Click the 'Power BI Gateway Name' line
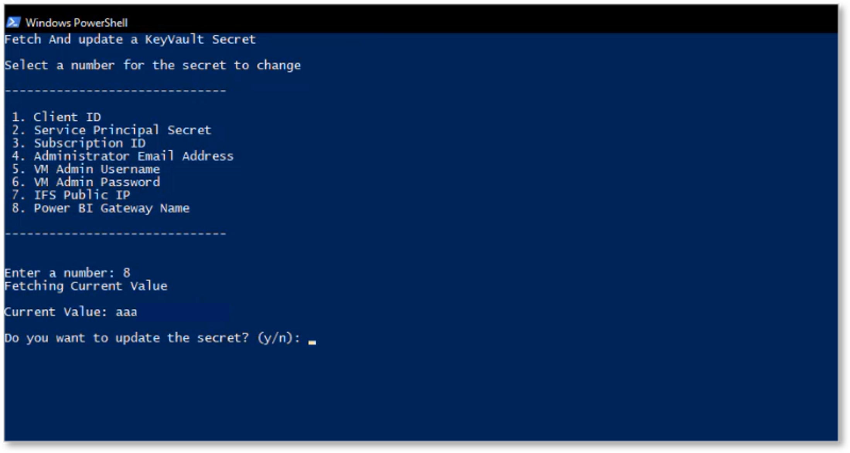 tap(101, 208)
